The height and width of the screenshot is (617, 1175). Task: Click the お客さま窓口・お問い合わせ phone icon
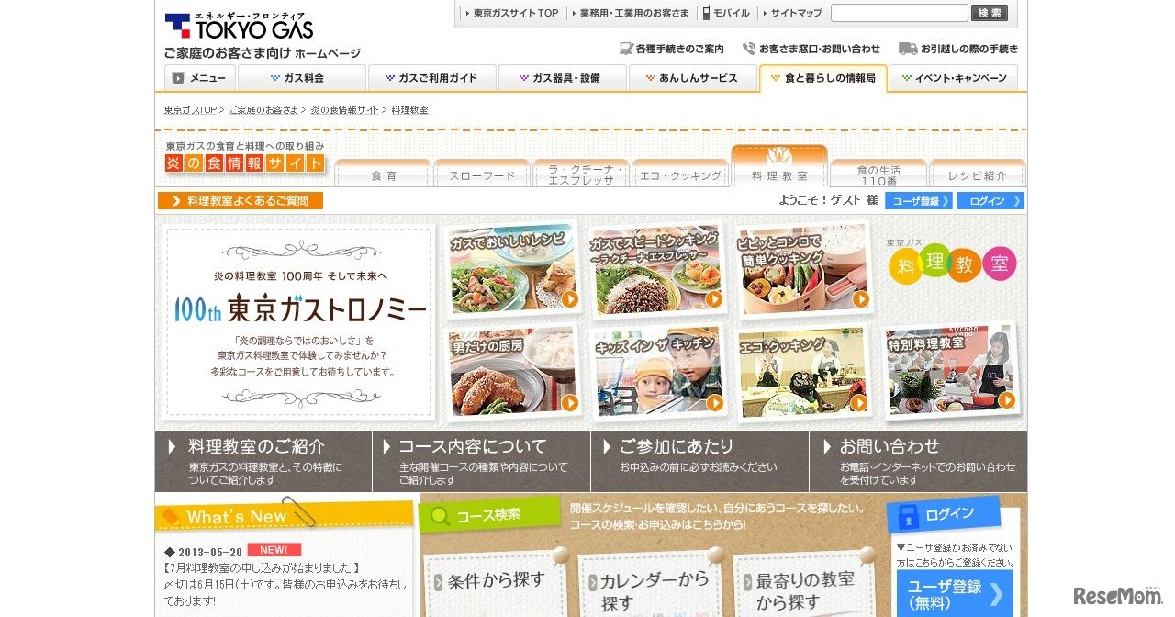[x=749, y=49]
